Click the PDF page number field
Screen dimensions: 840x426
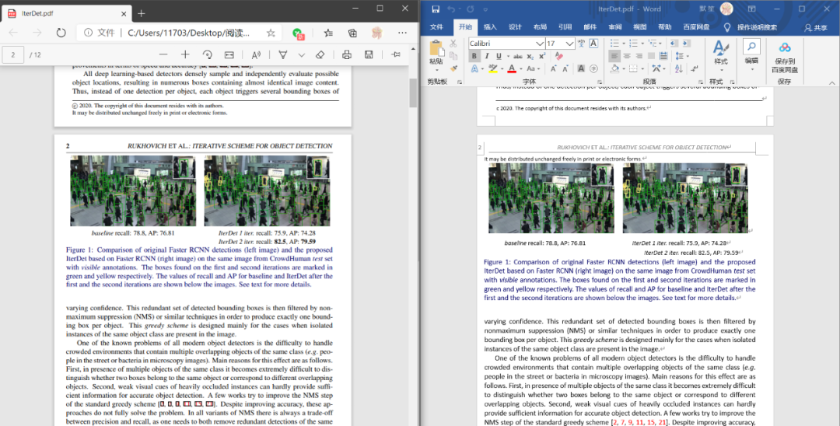click(13, 54)
